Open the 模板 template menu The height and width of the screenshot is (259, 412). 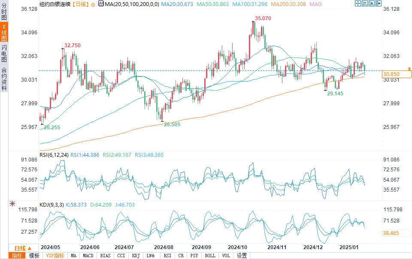point(34,256)
